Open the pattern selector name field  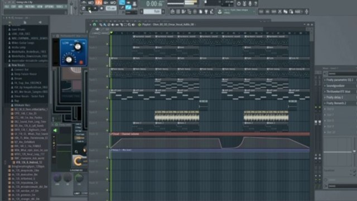click(152, 11)
